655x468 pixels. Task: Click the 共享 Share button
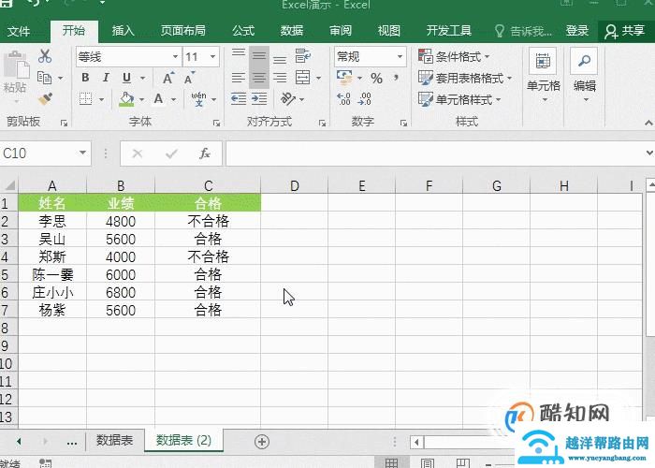coord(625,31)
